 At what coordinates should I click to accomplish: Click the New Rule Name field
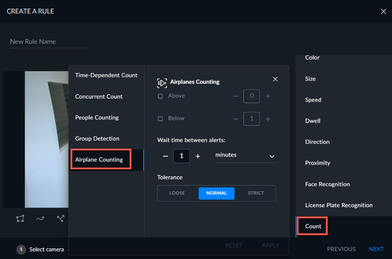point(48,41)
